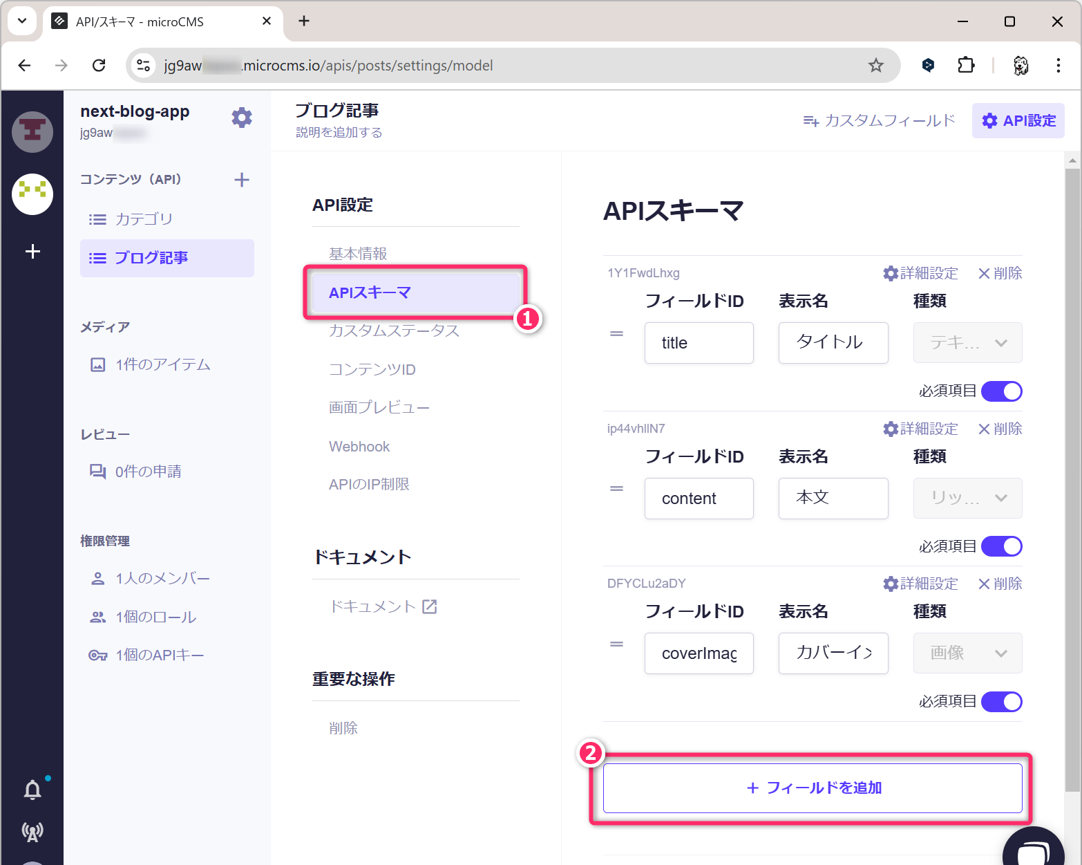This screenshot has width=1082, height=865.
Task: Open カスタムフィールド link in header
Action: [x=879, y=121]
